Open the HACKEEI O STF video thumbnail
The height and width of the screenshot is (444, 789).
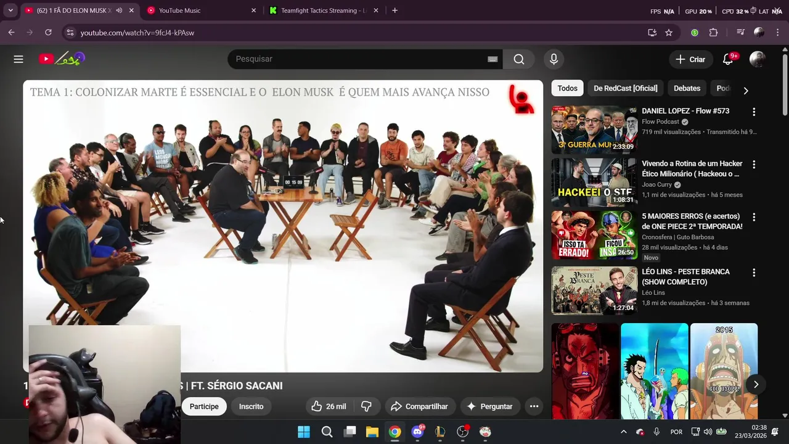click(x=594, y=183)
